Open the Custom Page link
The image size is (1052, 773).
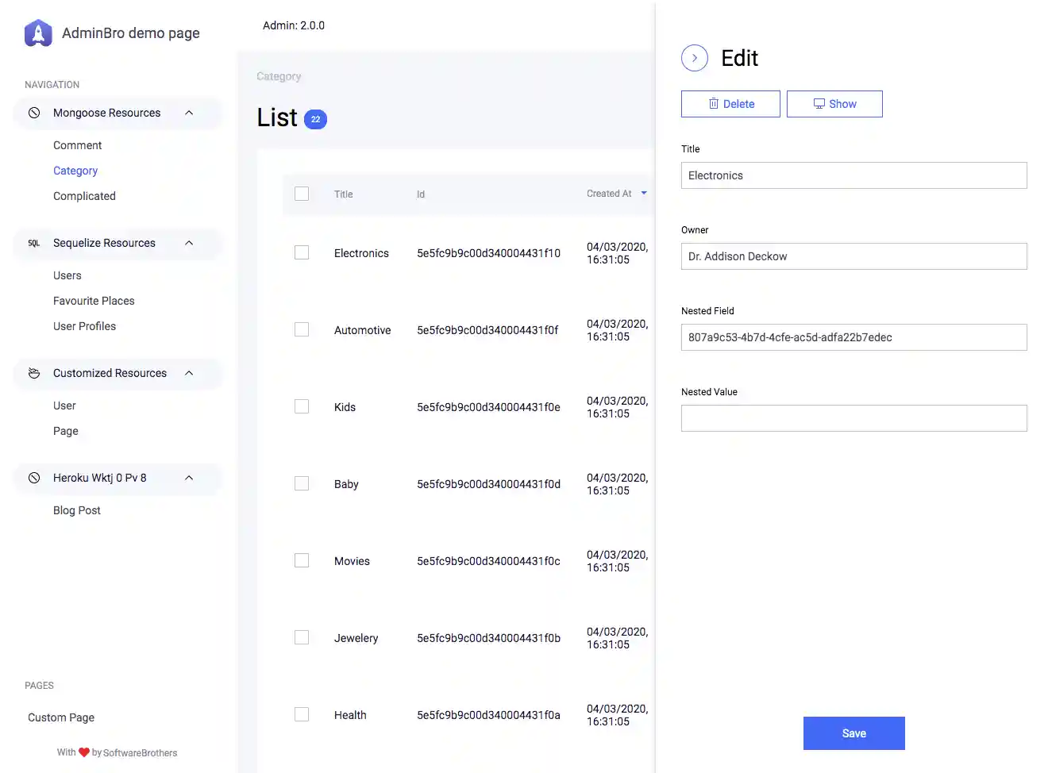click(x=61, y=717)
